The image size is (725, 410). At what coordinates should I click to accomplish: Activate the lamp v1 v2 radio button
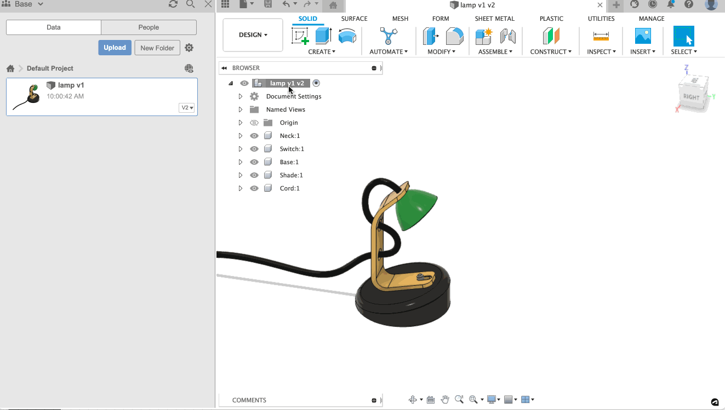point(316,83)
